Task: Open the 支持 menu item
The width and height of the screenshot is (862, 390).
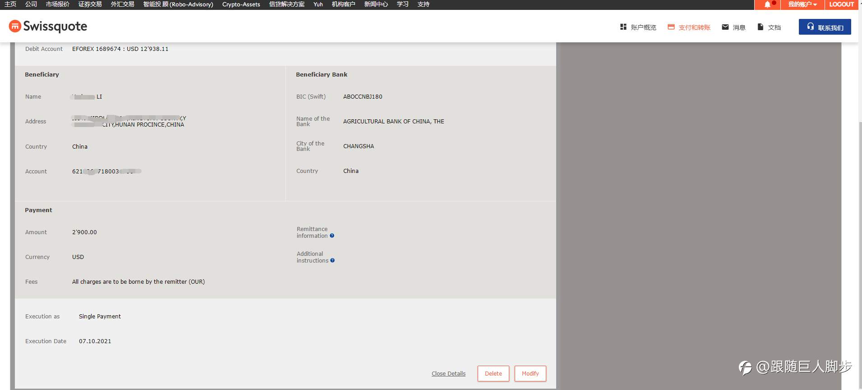Action: tap(424, 4)
